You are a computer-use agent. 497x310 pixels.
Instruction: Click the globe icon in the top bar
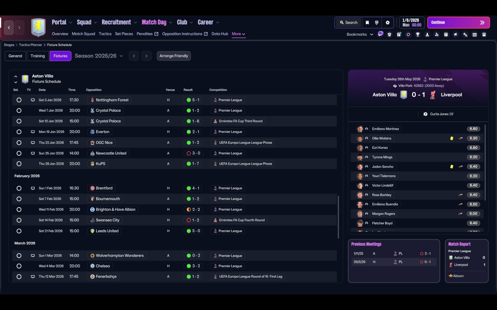tap(377, 22)
